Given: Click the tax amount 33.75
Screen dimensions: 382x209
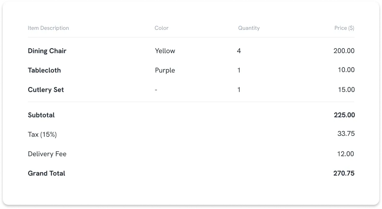Looking at the screenshot, I should [x=346, y=134].
